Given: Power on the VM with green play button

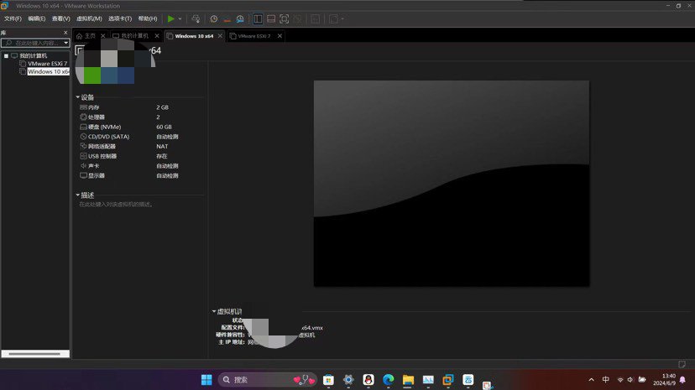Looking at the screenshot, I should (170, 19).
